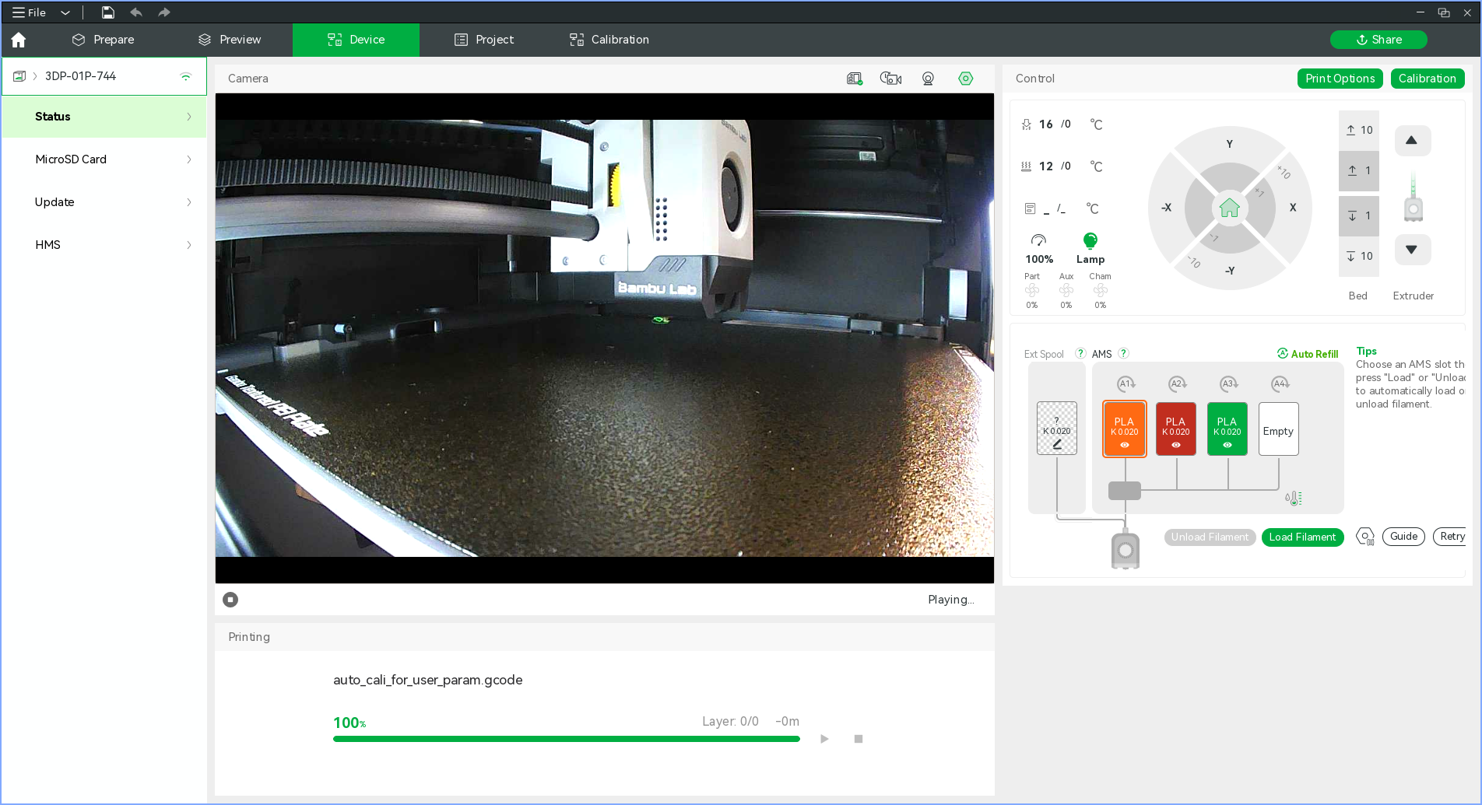Click the Share button
Image resolution: width=1482 pixels, height=805 pixels.
tap(1378, 40)
